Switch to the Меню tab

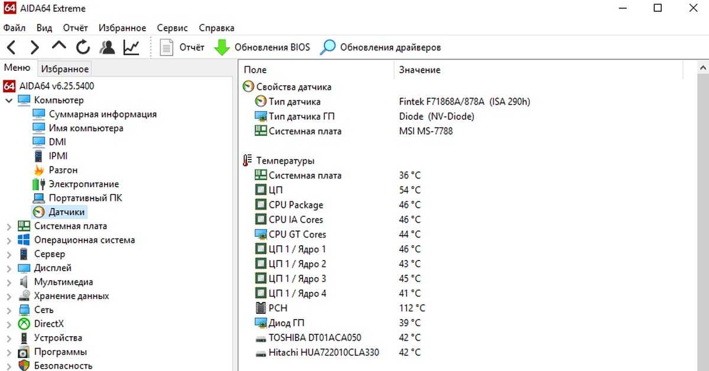pos(17,68)
